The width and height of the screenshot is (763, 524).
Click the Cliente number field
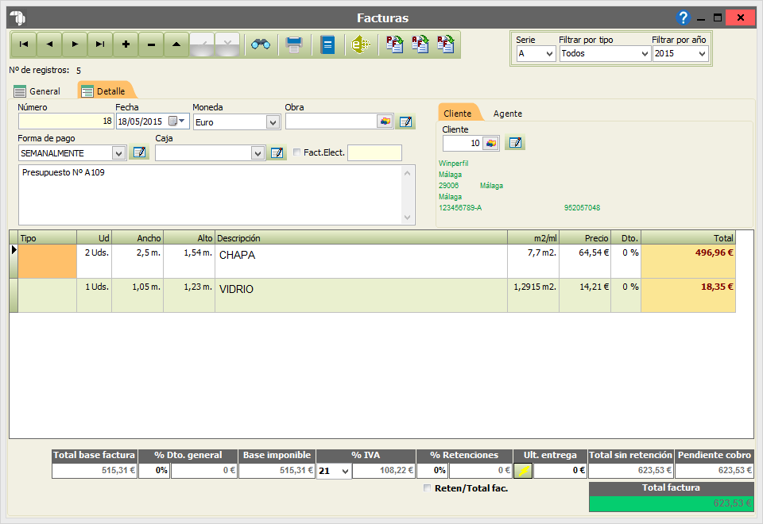[463, 143]
